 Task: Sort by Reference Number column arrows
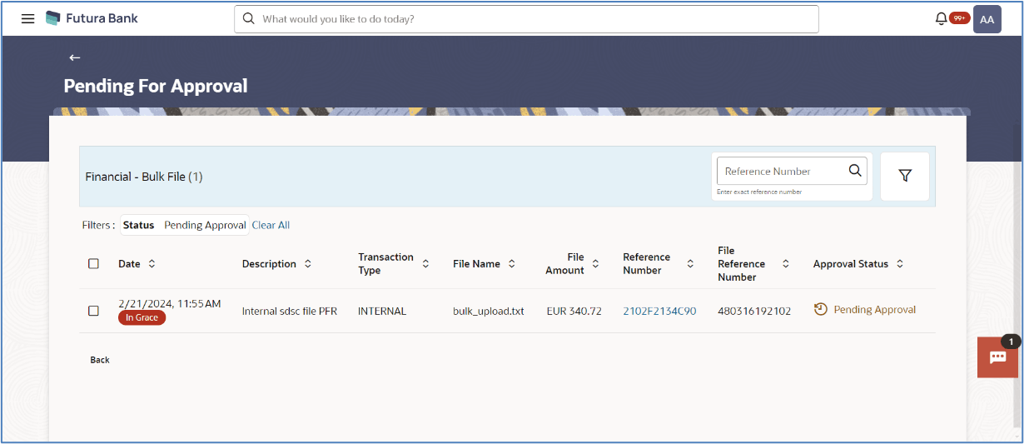(690, 263)
